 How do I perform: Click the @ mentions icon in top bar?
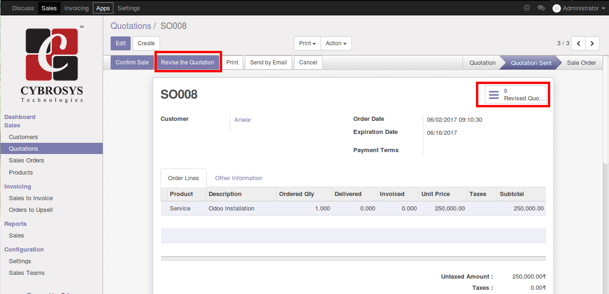527,8
